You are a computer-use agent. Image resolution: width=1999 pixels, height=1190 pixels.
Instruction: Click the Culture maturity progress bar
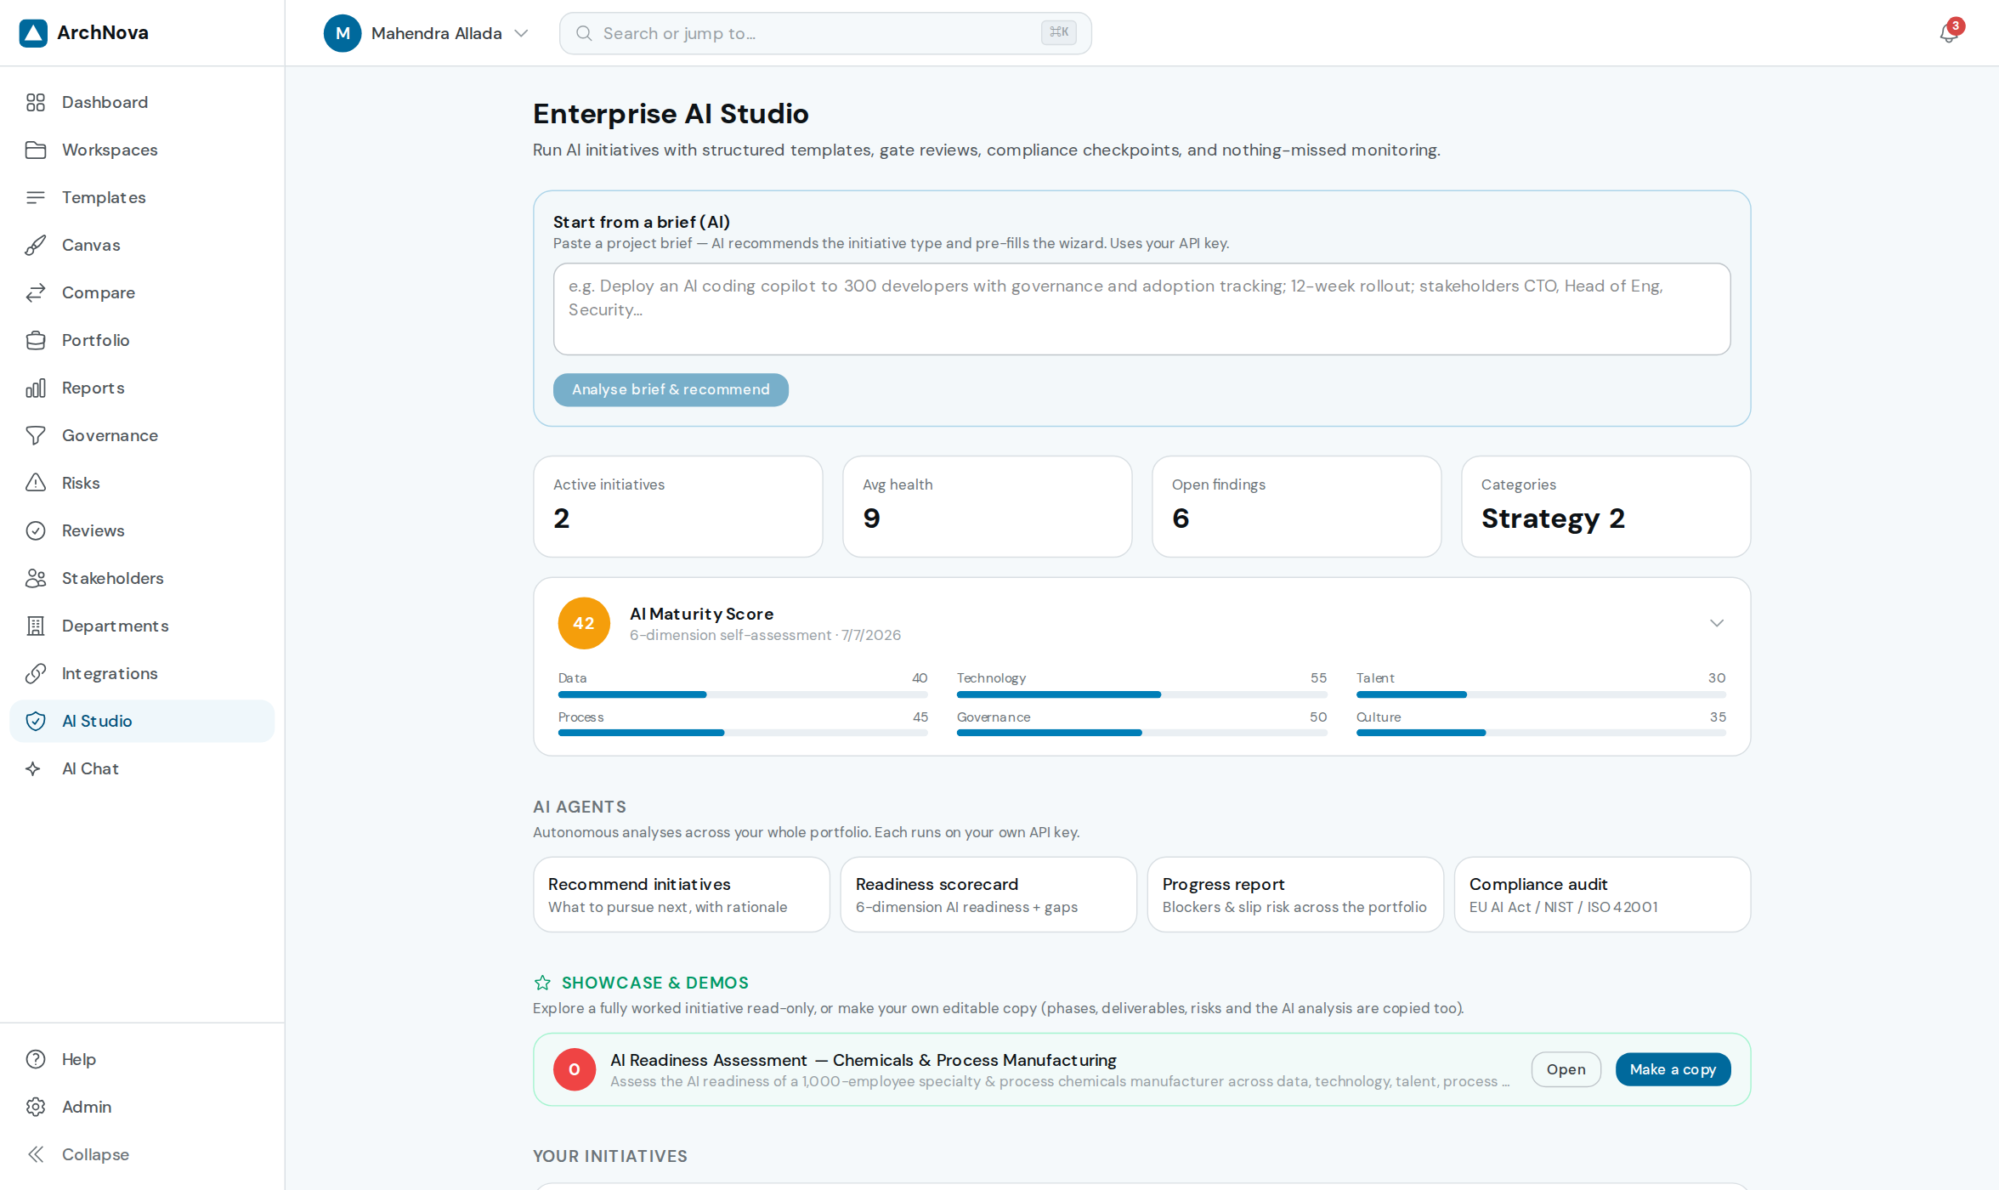[1541, 733]
